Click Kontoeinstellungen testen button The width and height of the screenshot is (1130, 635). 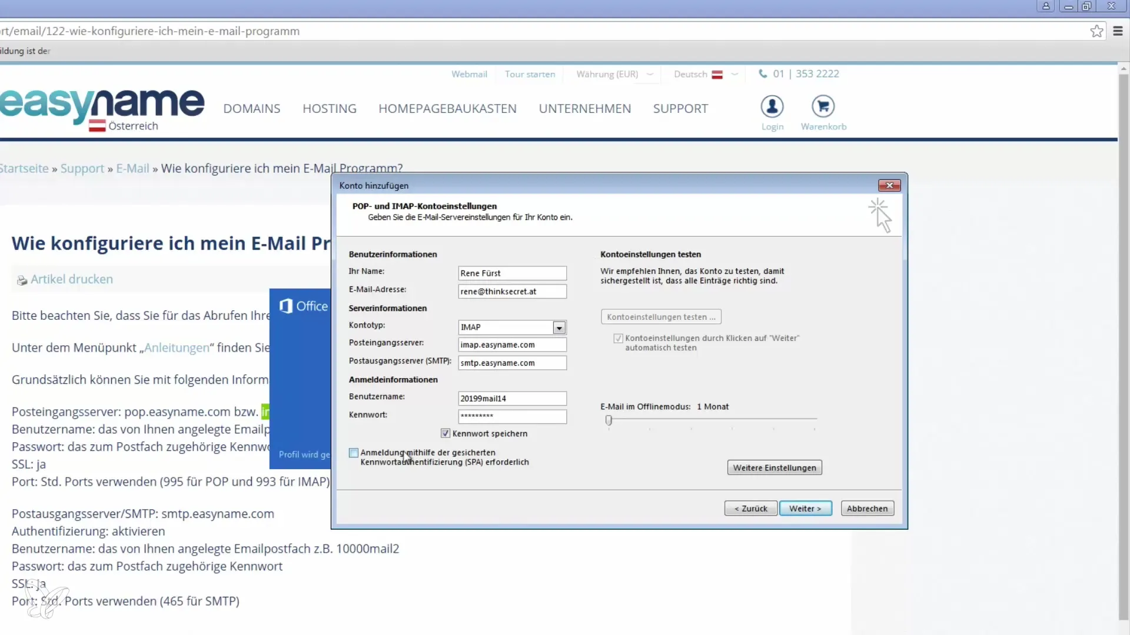pos(661,317)
